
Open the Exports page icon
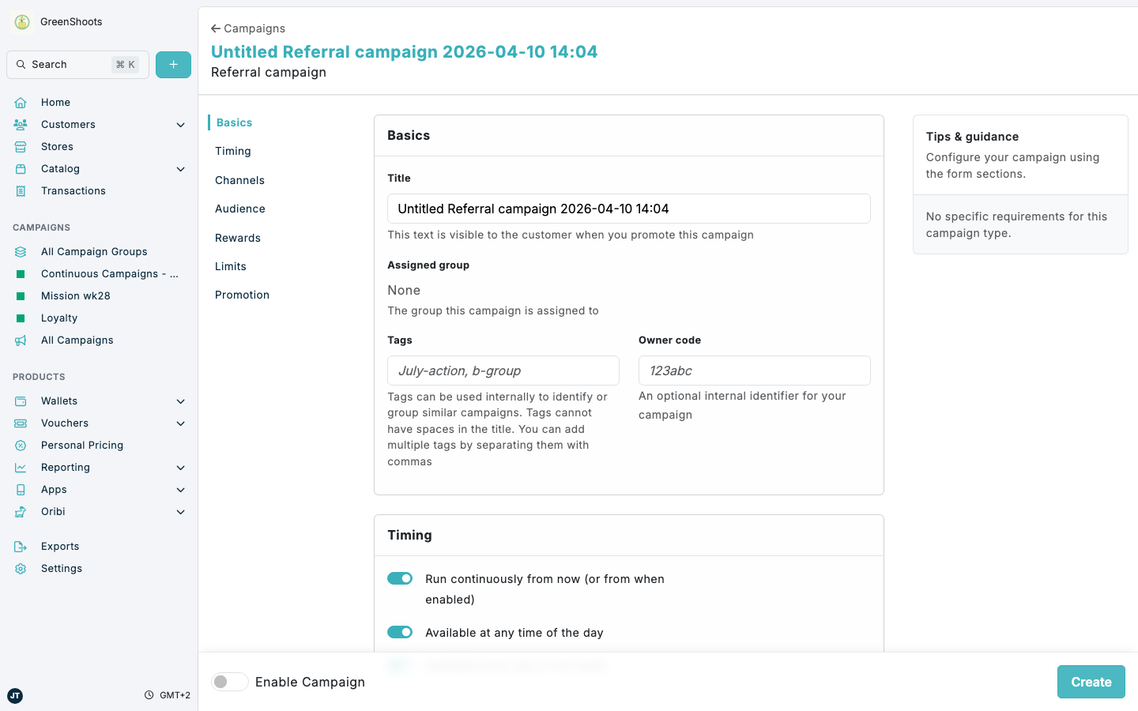[x=21, y=546]
